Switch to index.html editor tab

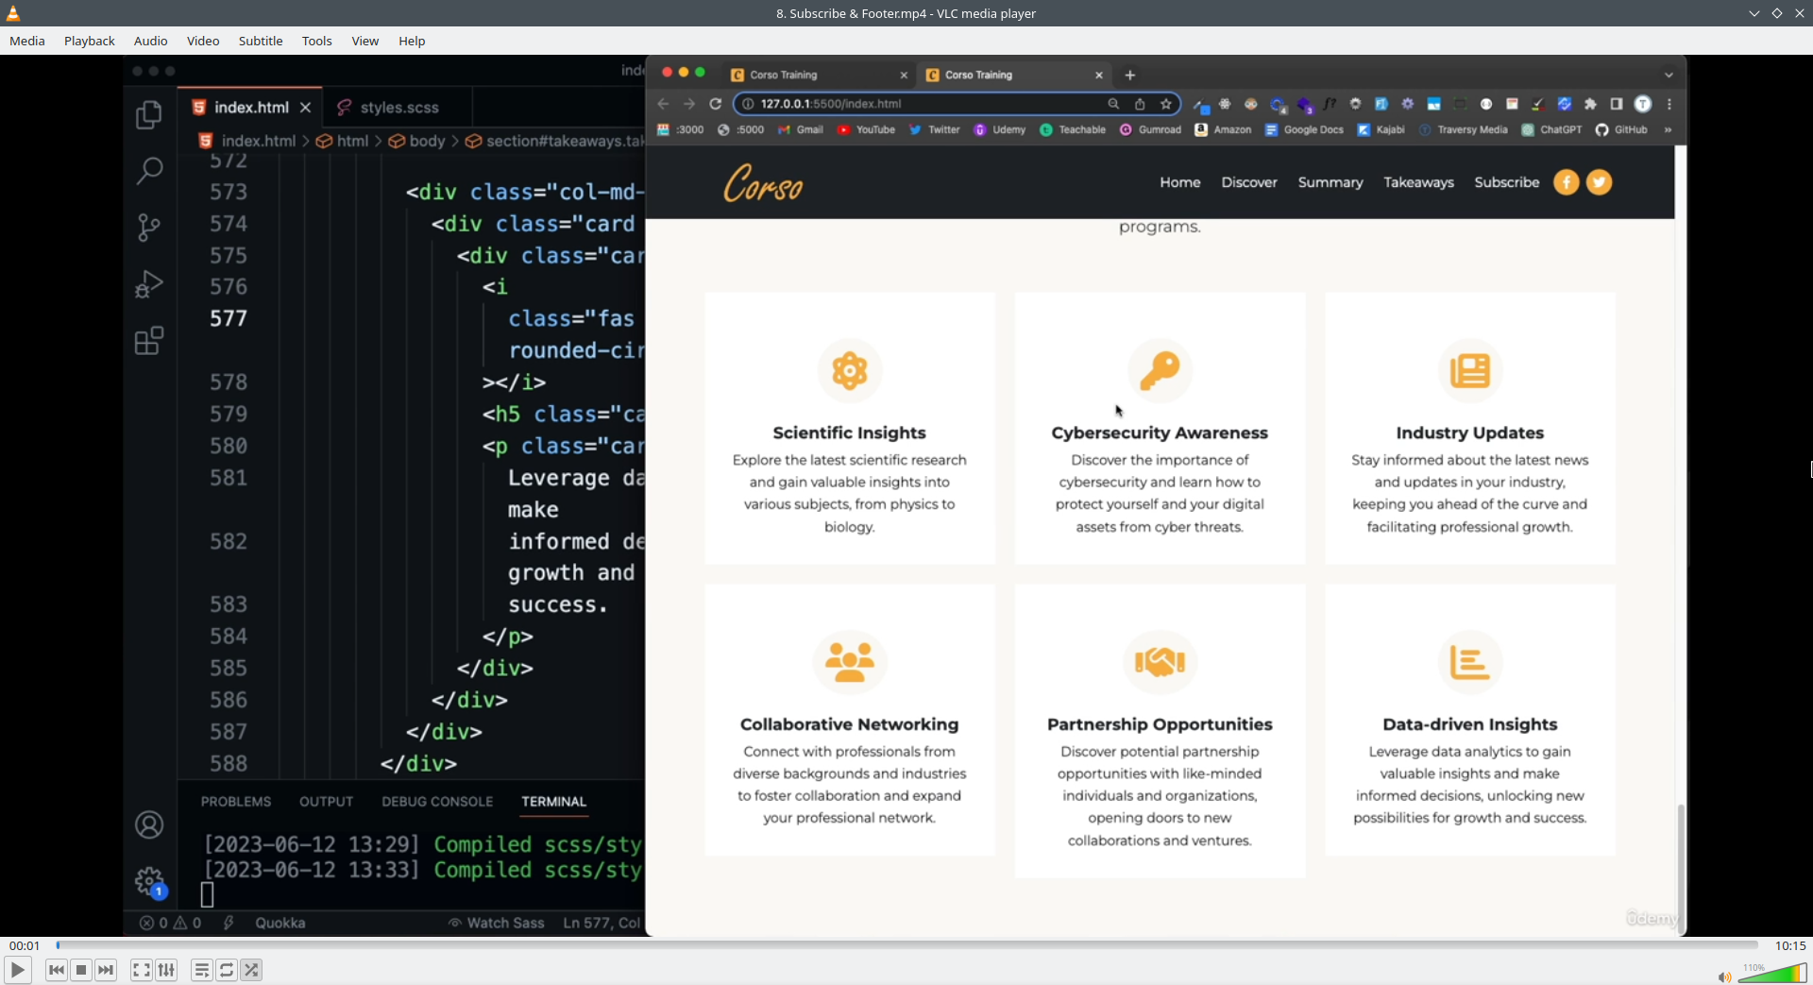point(251,108)
